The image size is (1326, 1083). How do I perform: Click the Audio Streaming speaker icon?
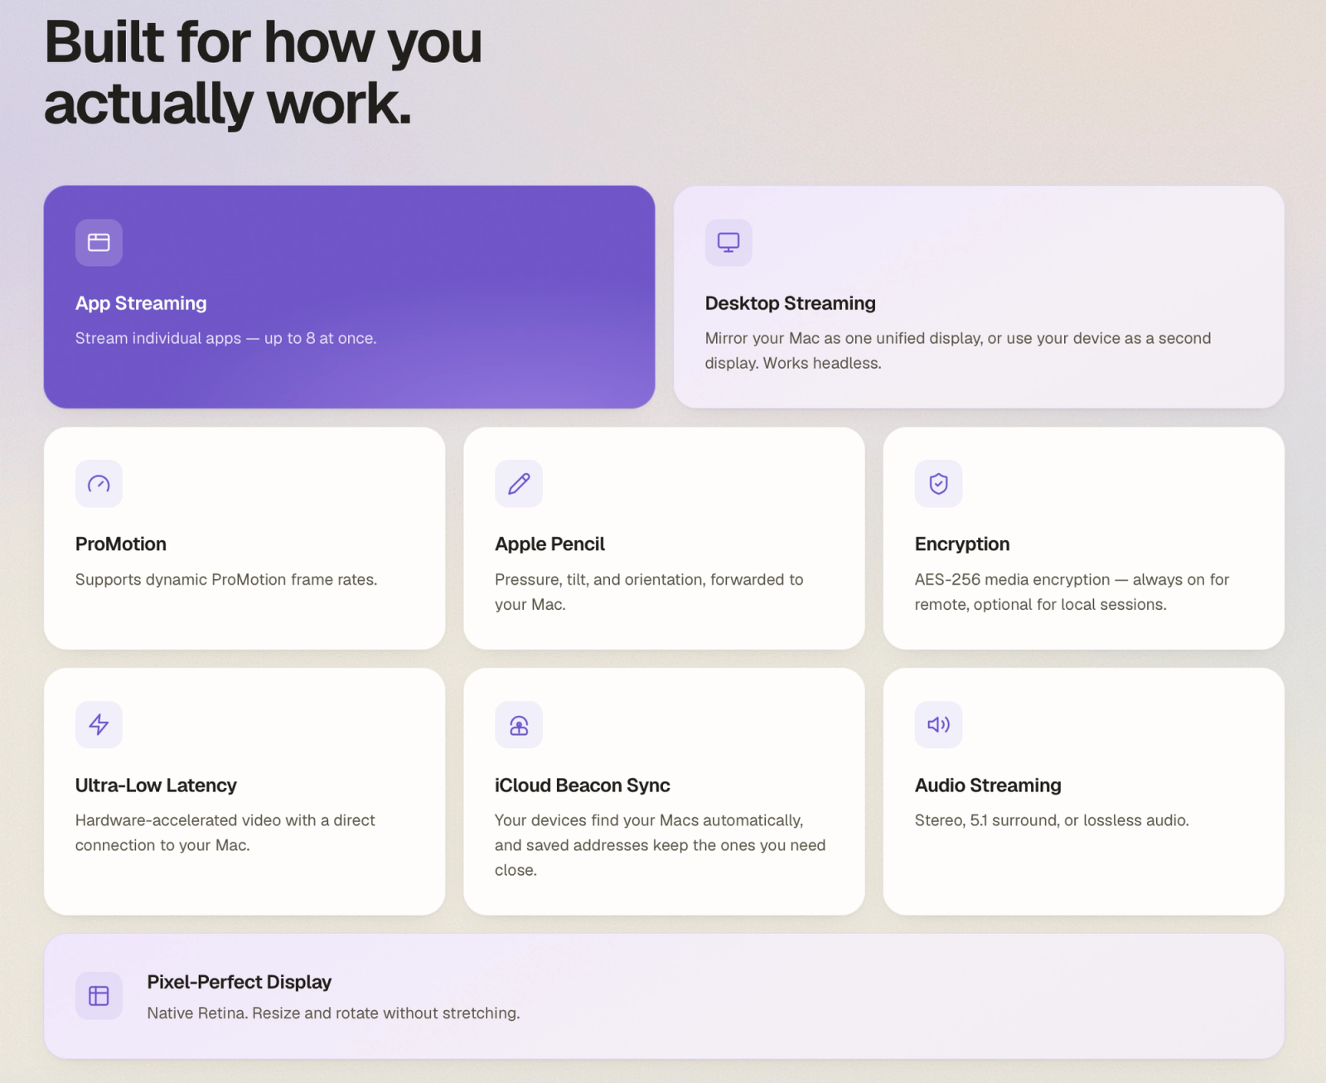click(938, 724)
